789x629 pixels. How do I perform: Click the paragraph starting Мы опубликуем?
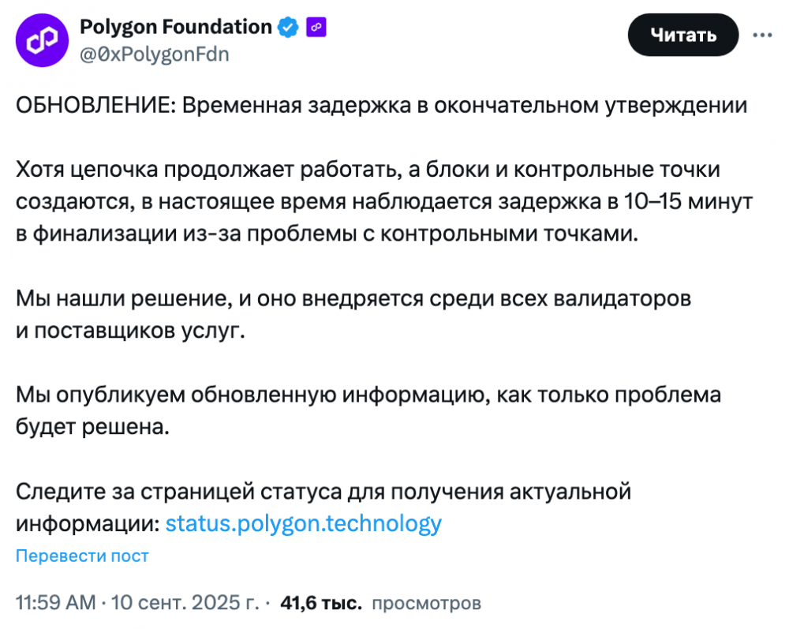click(x=368, y=410)
